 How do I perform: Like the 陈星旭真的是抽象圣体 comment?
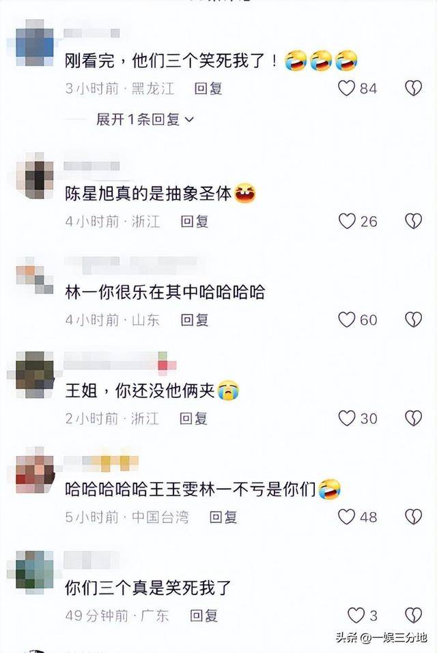(x=347, y=221)
